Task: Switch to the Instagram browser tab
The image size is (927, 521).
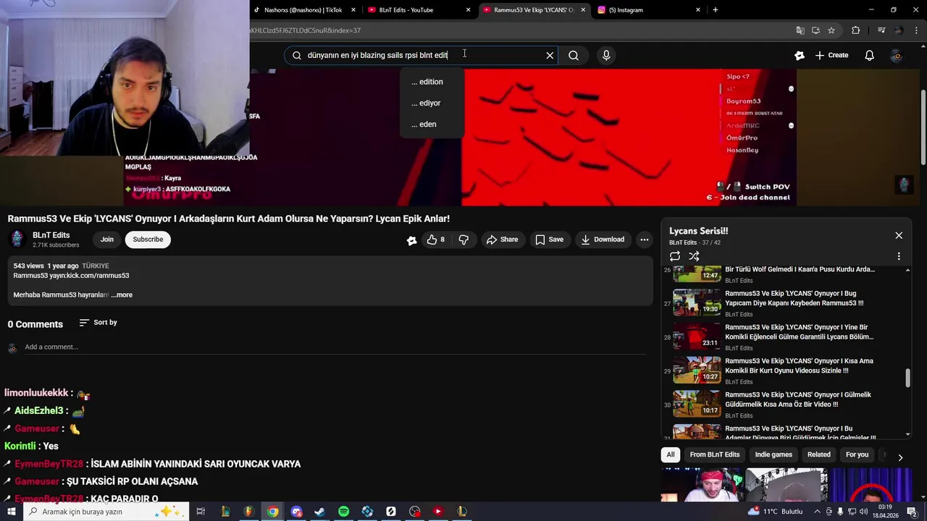Action: click(x=648, y=10)
